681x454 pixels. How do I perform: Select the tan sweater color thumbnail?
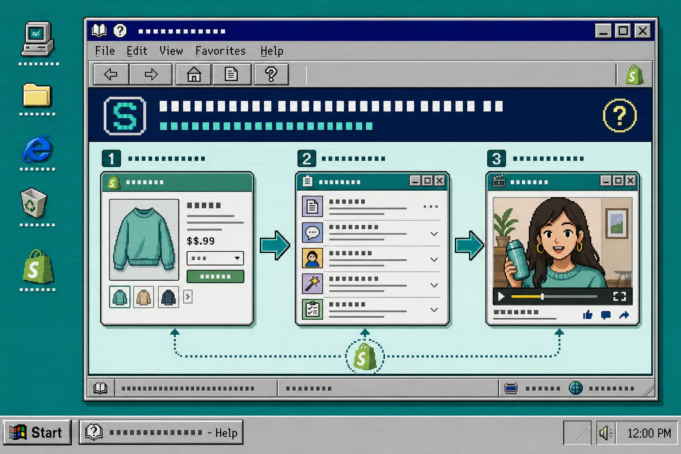pyautogui.click(x=143, y=297)
